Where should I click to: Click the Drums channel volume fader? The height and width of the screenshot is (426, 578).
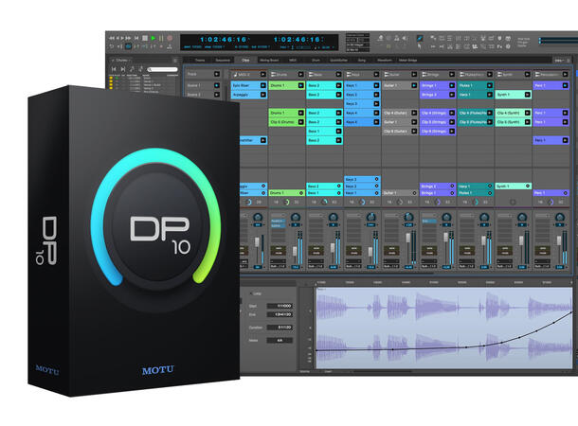click(x=295, y=251)
